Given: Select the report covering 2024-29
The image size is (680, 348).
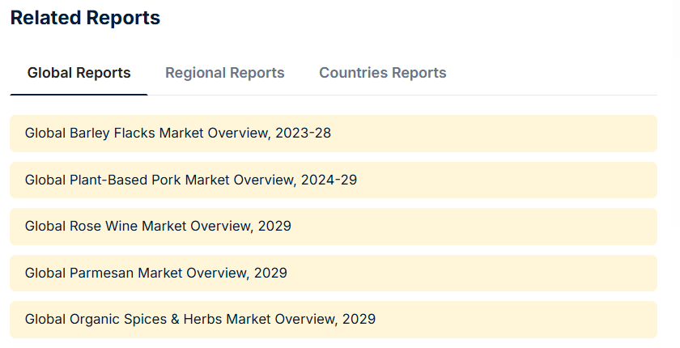Looking at the screenshot, I should click(191, 180).
